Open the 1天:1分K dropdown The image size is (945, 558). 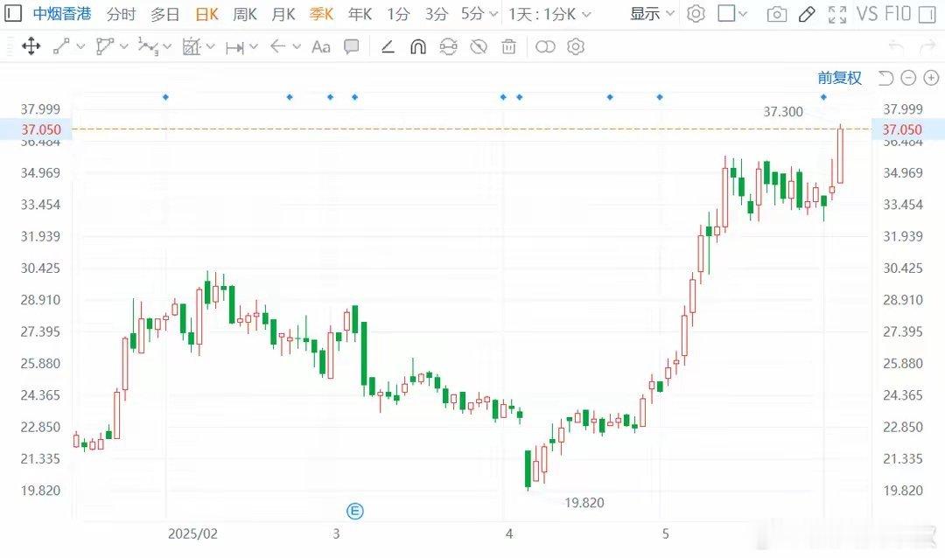(549, 14)
